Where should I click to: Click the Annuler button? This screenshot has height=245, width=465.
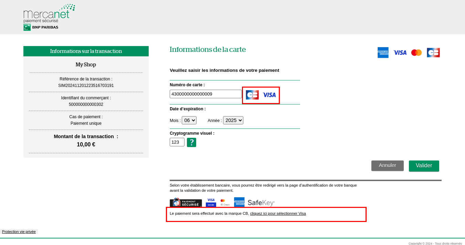[x=387, y=166]
